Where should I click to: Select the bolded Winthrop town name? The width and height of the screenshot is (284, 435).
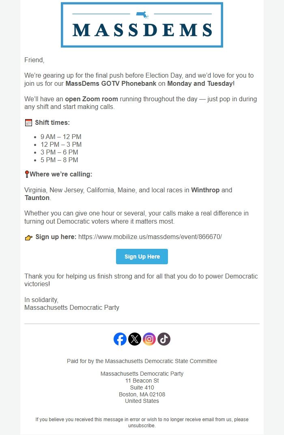209,190
